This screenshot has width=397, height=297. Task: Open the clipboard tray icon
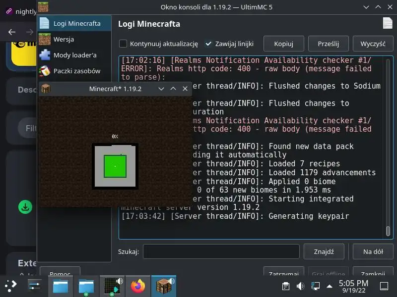click(286, 286)
